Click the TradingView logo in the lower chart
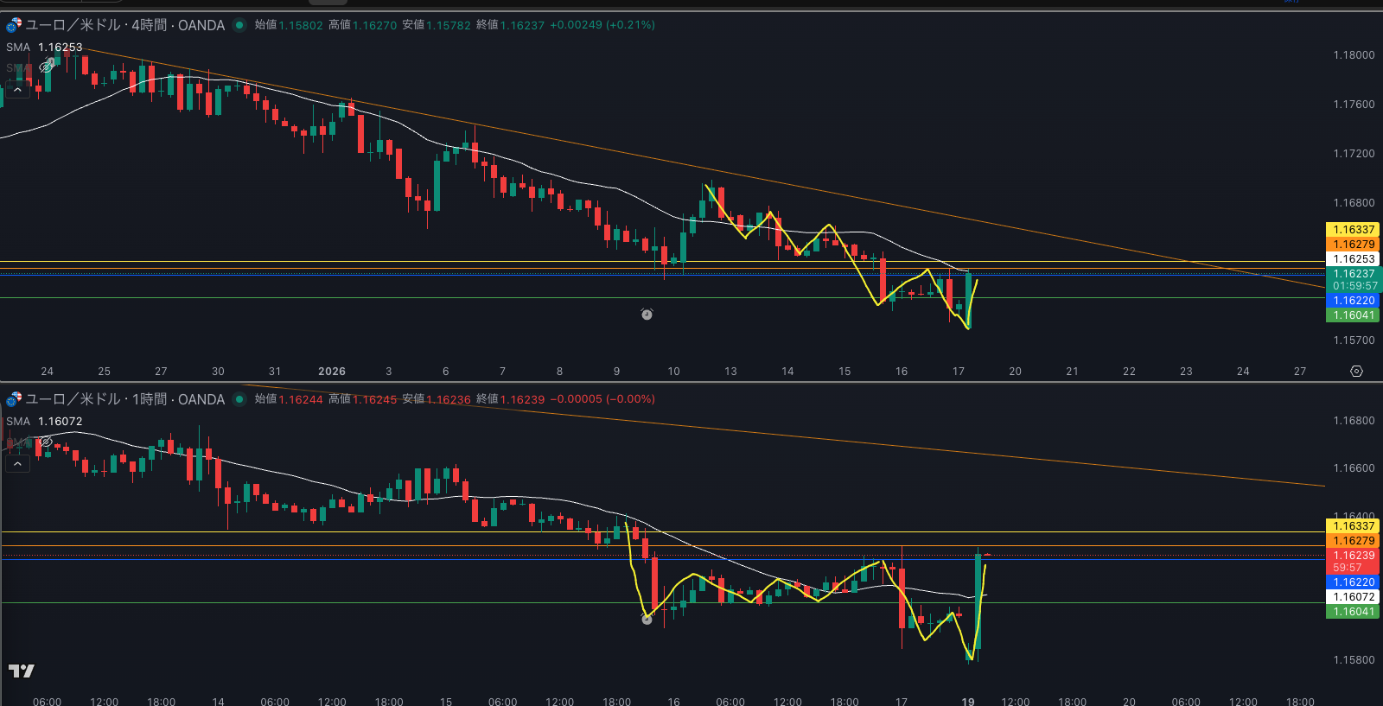 click(22, 671)
